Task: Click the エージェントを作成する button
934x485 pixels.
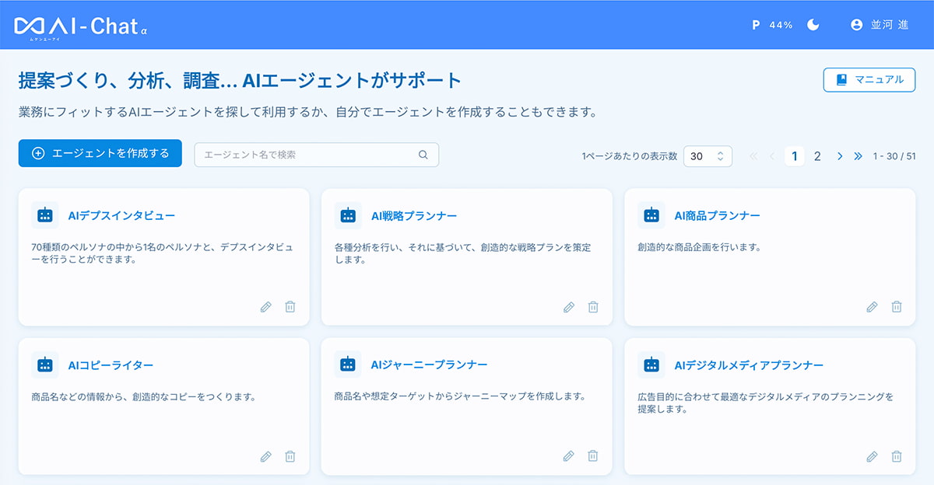Action: [100, 153]
